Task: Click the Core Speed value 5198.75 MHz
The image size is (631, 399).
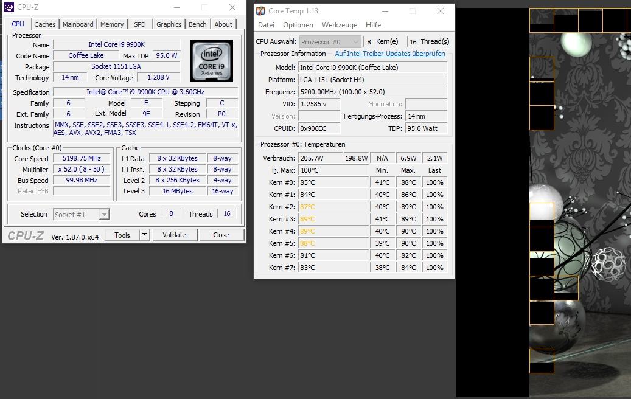Action: click(x=82, y=159)
